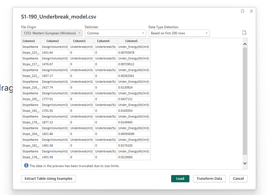This screenshot has height=195, width=270.
Task: Click the Cancel button
Action: [x=238, y=179]
